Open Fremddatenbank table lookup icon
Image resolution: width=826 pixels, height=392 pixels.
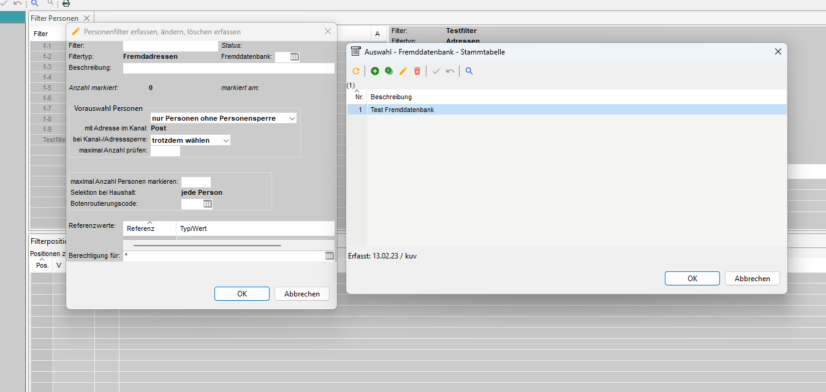tap(295, 57)
